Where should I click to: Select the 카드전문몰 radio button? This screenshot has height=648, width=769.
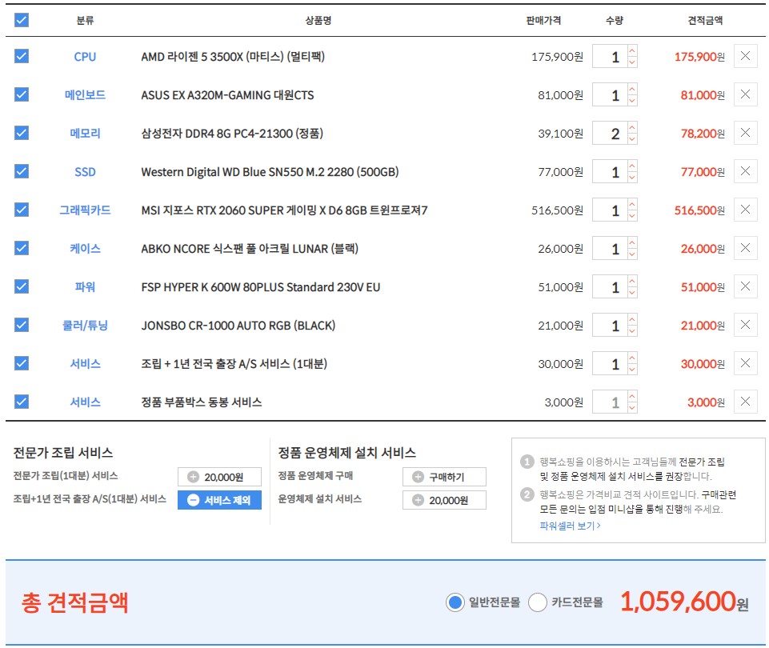pyautogui.click(x=538, y=602)
